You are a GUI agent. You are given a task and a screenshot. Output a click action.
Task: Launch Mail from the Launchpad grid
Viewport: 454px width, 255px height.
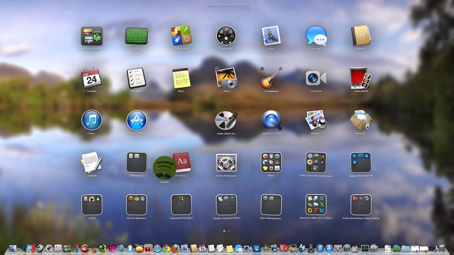point(271,36)
